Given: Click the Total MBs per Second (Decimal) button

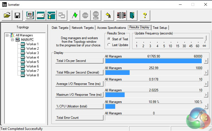Looking at the screenshot, I should (x=80, y=72).
